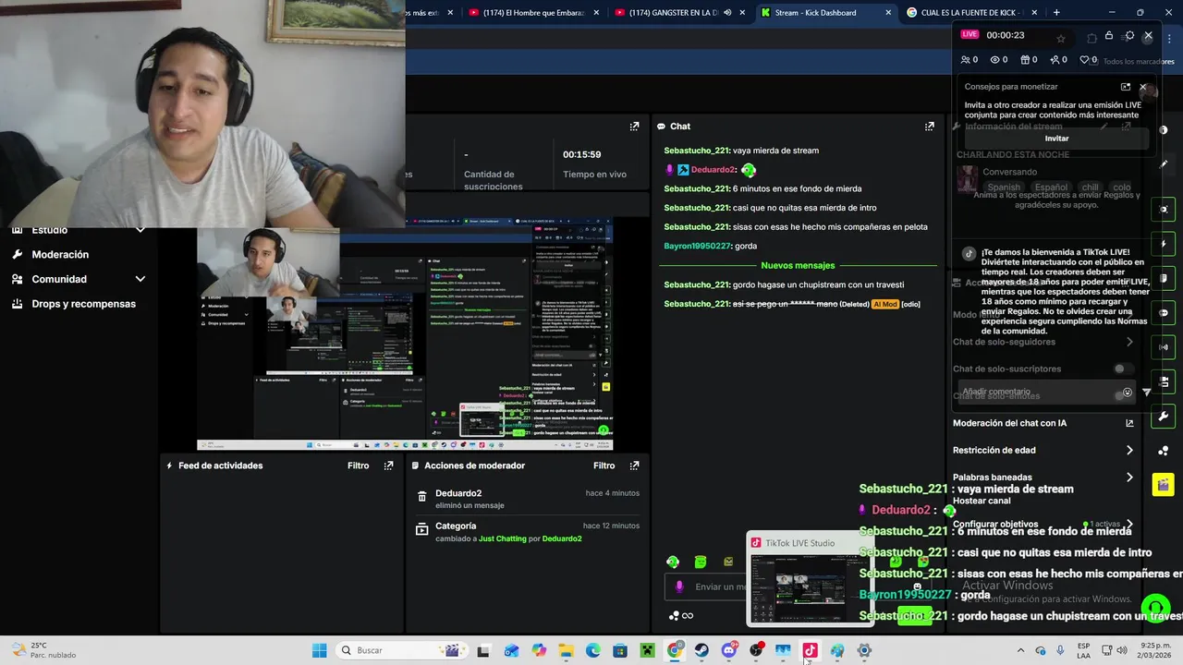Image resolution: width=1183 pixels, height=665 pixels.
Task: Open TikTok LIVE Studio from taskbar
Action: coord(810,650)
